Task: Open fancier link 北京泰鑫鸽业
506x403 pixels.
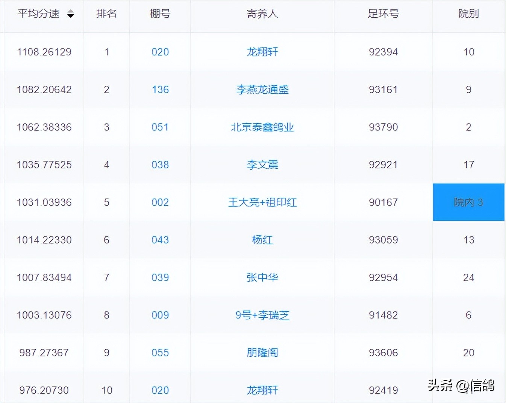Action: (x=262, y=127)
